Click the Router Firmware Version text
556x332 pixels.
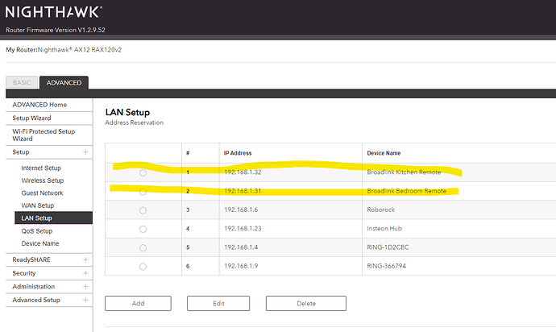tap(56, 30)
